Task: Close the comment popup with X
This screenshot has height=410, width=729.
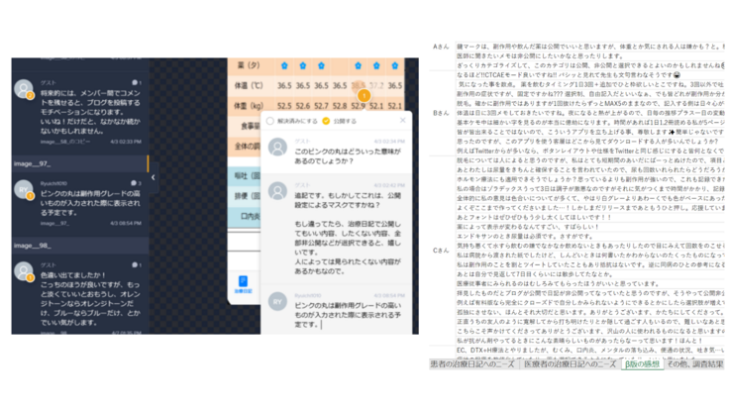Action: (x=402, y=121)
